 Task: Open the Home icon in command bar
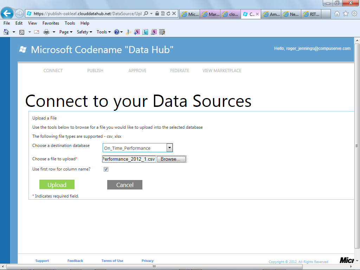point(6,32)
